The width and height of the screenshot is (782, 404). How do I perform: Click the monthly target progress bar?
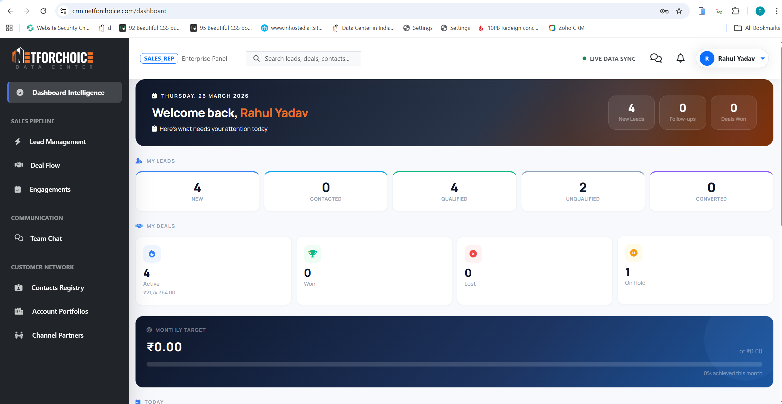454,364
